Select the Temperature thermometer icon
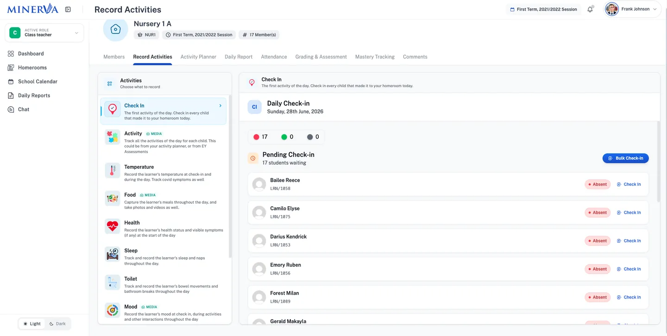Screen dimensions: 667x336 [113, 170]
